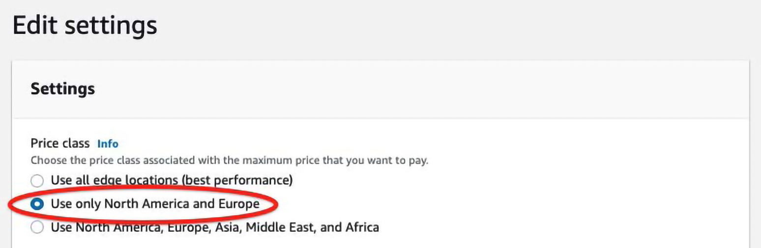Choose the "Use only North America and Europe" radio
The height and width of the screenshot is (248, 761).
[37, 204]
